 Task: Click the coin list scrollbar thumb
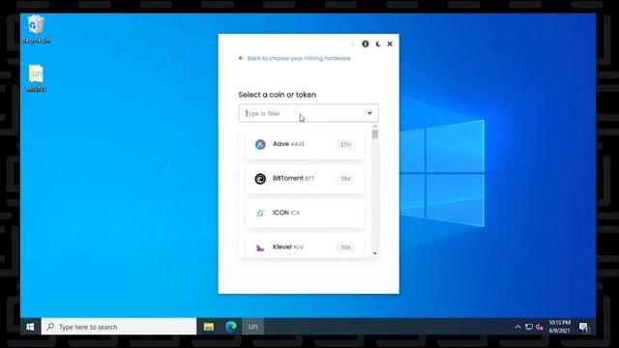pyautogui.click(x=375, y=134)
